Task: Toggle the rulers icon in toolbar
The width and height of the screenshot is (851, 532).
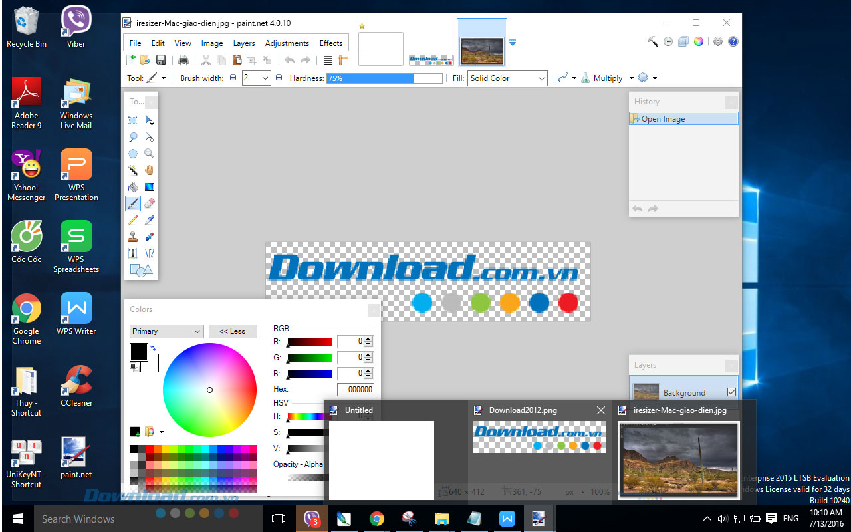Action: pyautogui.click(x=343, y=60)
